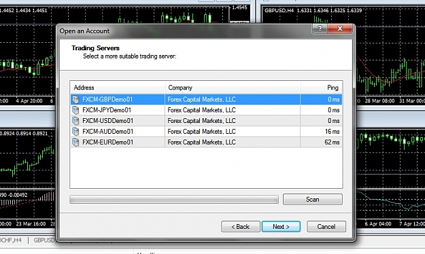Select the FXCM-USDDemo01 address
Screen dimensions: 425x254
[x=108, y=121]
